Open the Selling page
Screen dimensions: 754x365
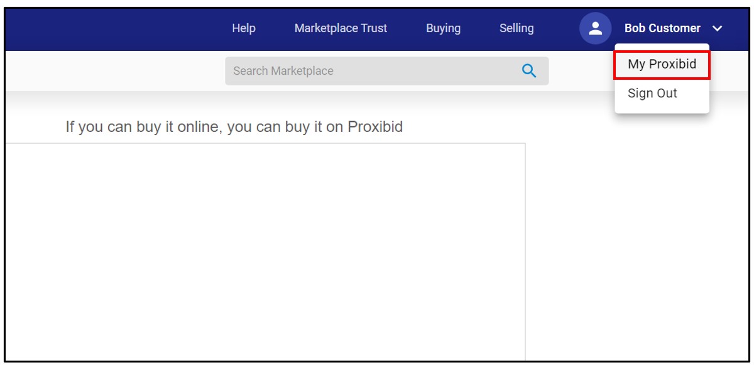[x=516, y=28]
